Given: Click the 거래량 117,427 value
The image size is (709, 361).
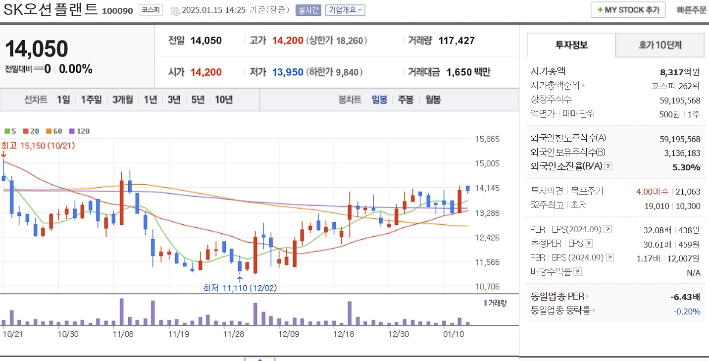Looking at the screenshot, I should click(x=456, y=41).
